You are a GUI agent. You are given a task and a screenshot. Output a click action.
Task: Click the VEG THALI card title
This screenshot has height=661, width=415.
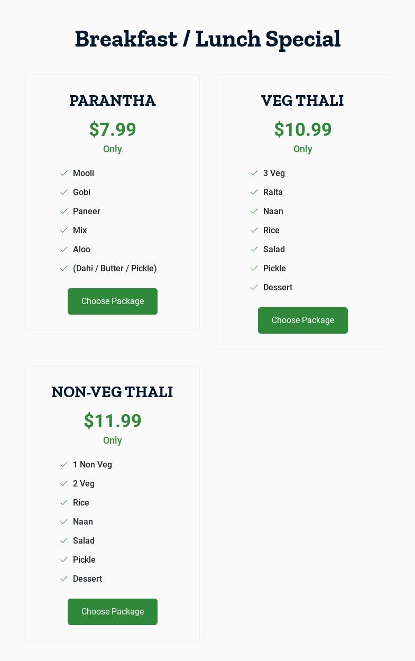click(303, 100)
